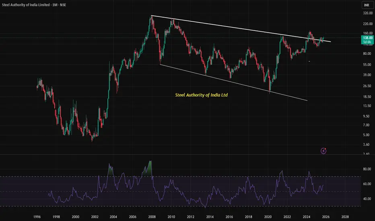
Task: Select the lower white channel trendline
Action: tap(233, 82)
